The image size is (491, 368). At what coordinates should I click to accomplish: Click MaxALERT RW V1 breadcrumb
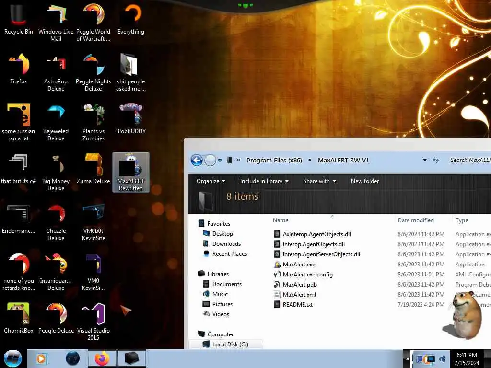coord(343,160)
